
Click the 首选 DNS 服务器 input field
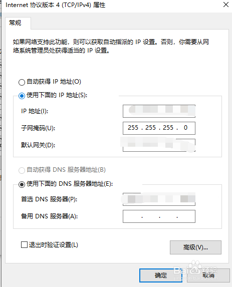[x=159, y=199]
